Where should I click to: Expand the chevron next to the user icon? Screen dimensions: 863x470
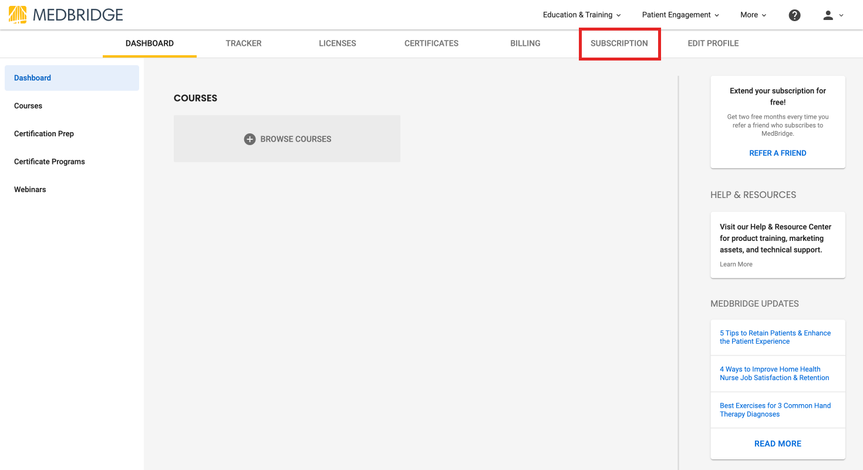(841, 16)
